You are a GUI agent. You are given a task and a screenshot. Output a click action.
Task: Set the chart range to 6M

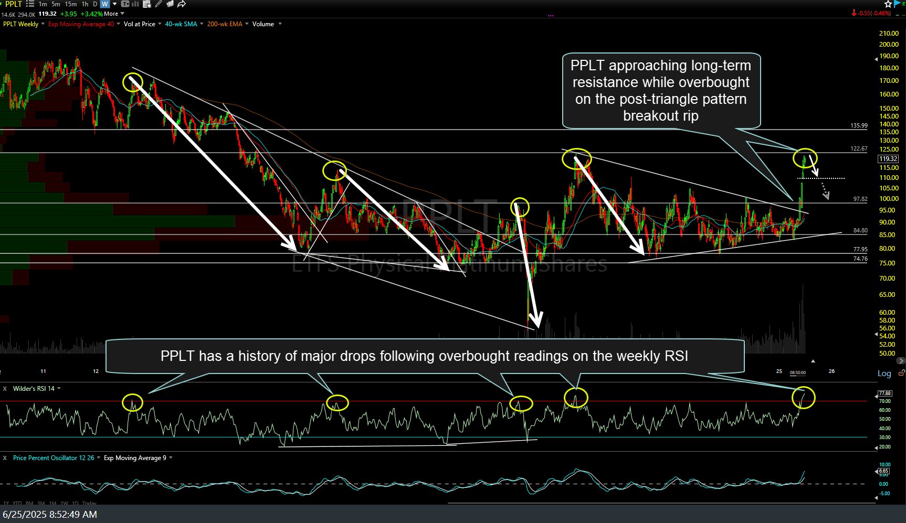pyautogui.click(x=29, y=504)
